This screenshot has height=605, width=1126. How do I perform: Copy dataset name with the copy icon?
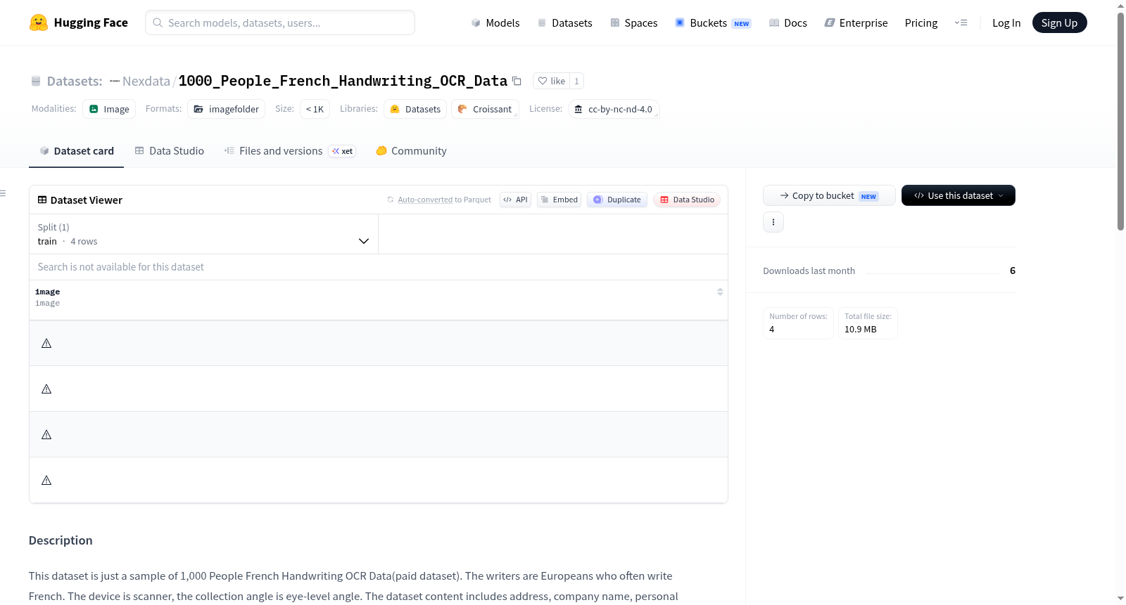(517, 81)
